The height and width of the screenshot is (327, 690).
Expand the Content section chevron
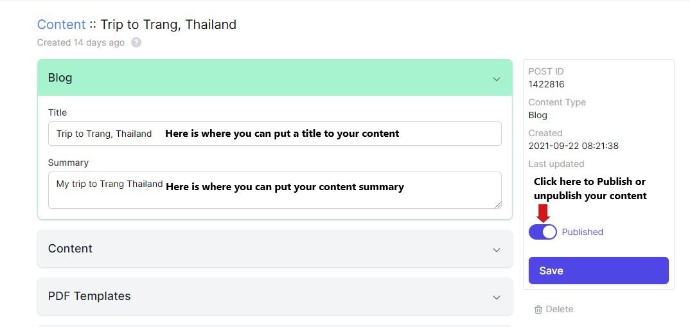496,250
